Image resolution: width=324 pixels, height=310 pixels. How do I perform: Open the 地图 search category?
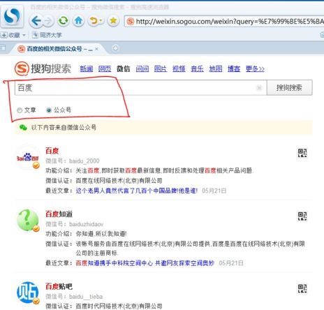(216, 68)
